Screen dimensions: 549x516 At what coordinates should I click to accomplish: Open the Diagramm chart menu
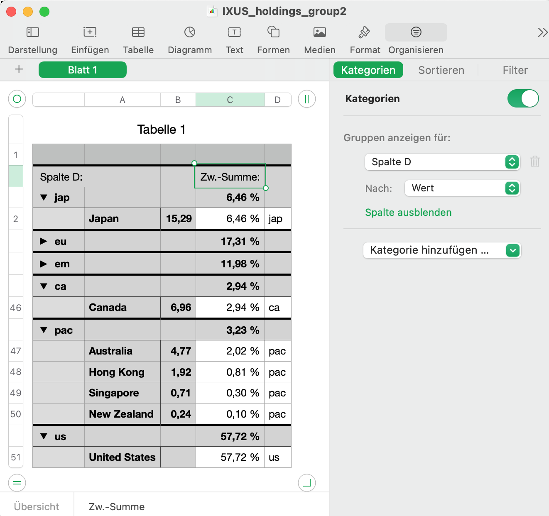[190, 32]
